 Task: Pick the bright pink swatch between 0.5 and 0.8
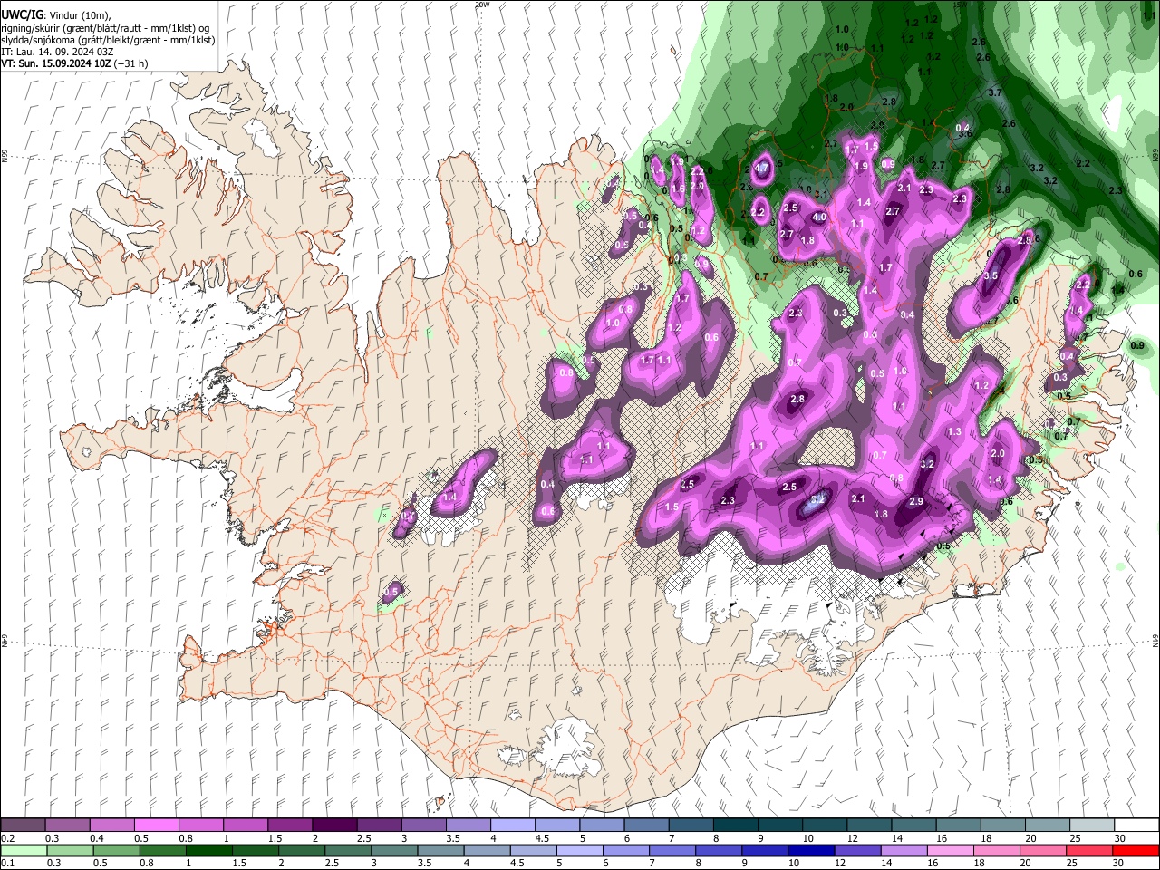157,826
